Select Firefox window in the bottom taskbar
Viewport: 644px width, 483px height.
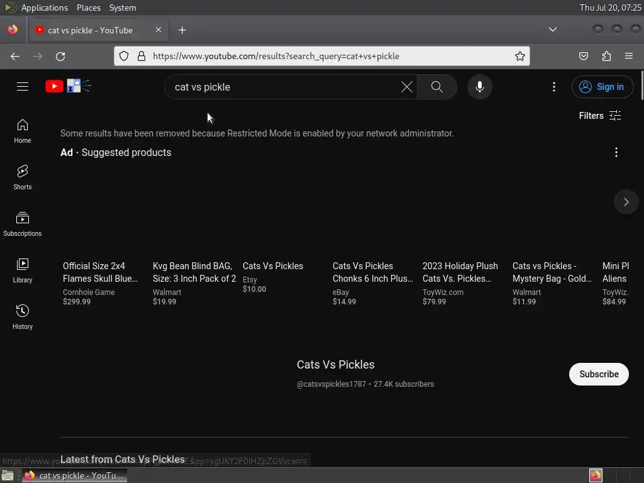74,475
